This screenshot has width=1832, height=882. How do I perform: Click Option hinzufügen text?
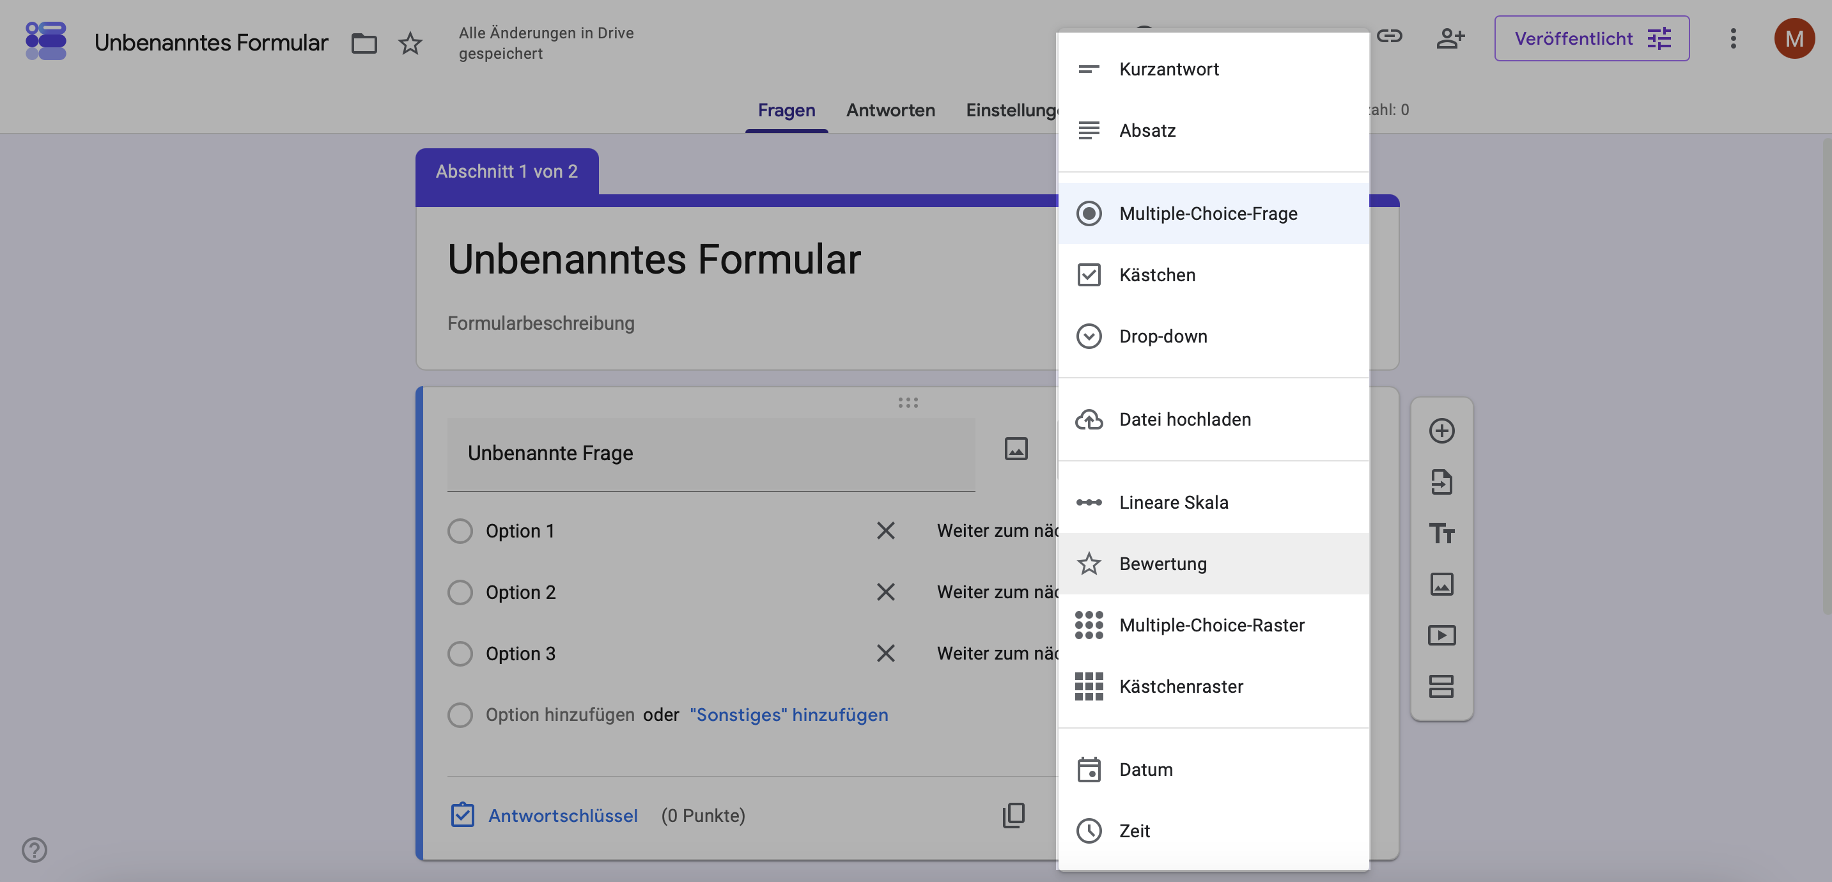560,714
